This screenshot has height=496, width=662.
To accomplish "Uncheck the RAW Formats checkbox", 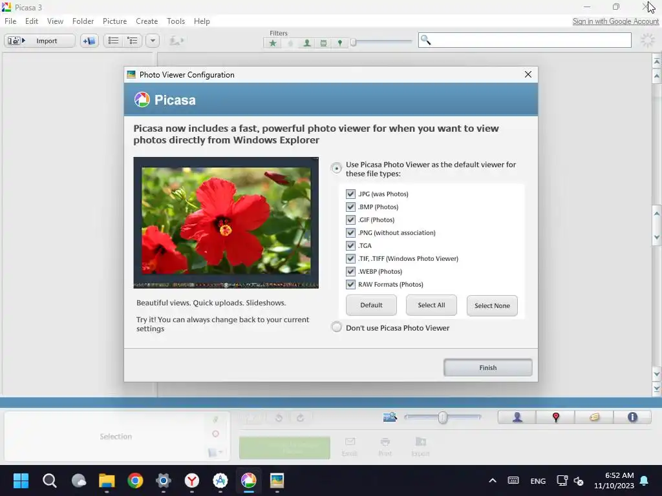I will coord(350,284).
